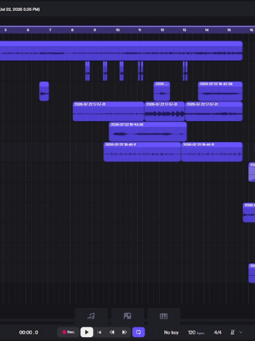
Task: Toggle the loop cycle button
Action: 139,332
